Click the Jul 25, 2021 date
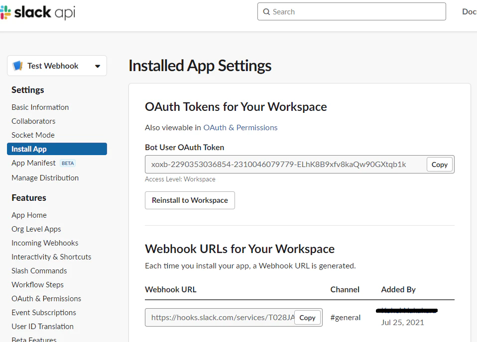 pos(402,323)
